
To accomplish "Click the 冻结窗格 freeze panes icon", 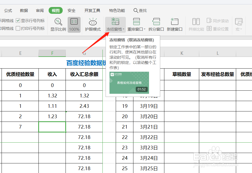I will tap(115, 22).
